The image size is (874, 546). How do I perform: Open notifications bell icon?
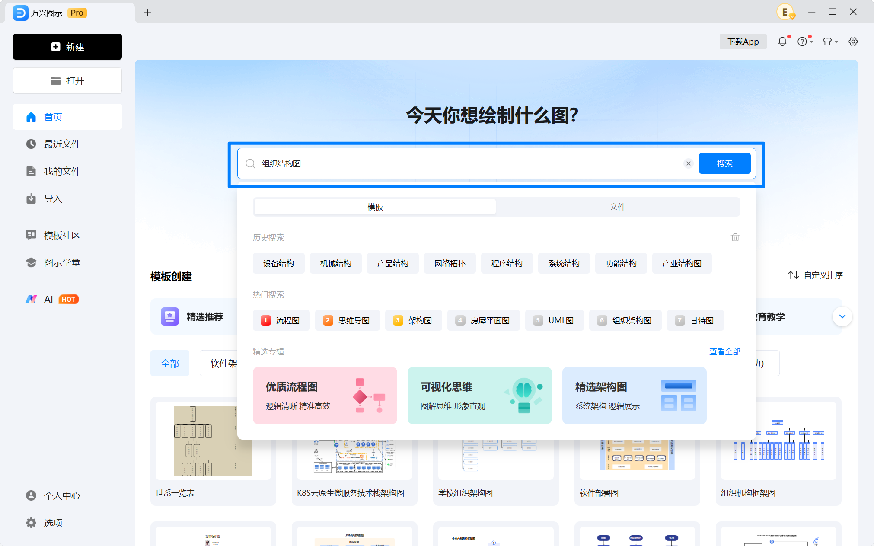coord(782,42)
